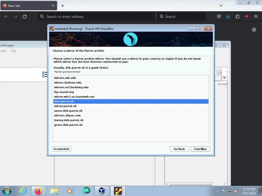Open a new tab with plus icon
Screen dimensions: 262x196
(x=62, y=6)
